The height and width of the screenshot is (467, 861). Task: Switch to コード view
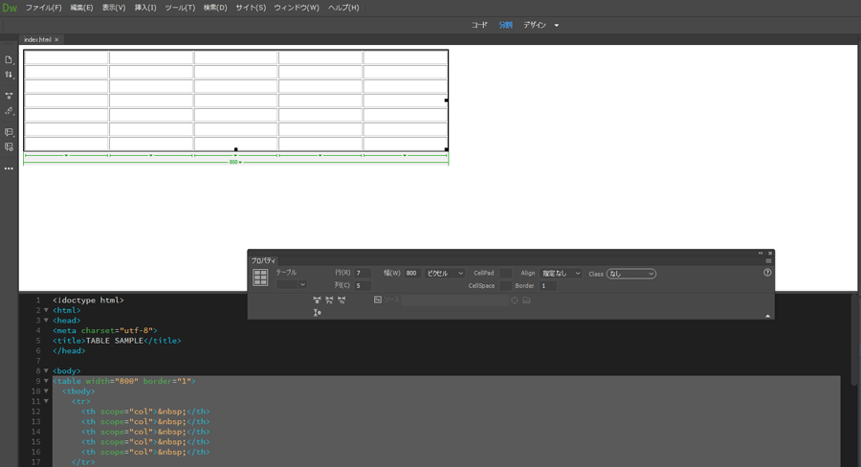(479, 25)
